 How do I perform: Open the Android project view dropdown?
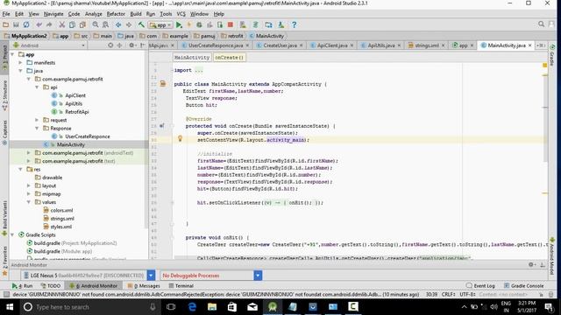[50, 45]
